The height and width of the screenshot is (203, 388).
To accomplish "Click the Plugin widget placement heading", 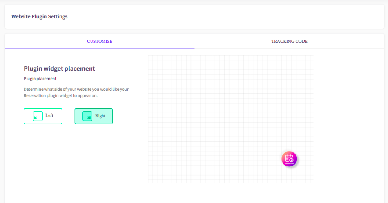I will tap(60, 69).
